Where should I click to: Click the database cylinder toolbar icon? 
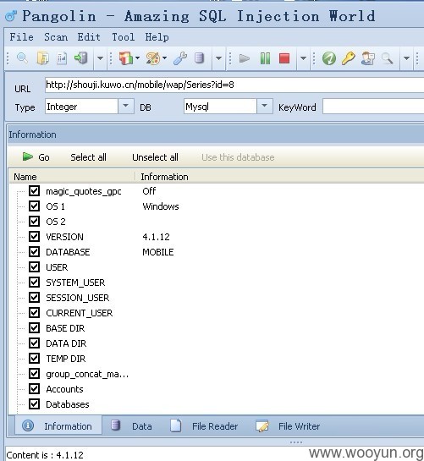point(199,58)
